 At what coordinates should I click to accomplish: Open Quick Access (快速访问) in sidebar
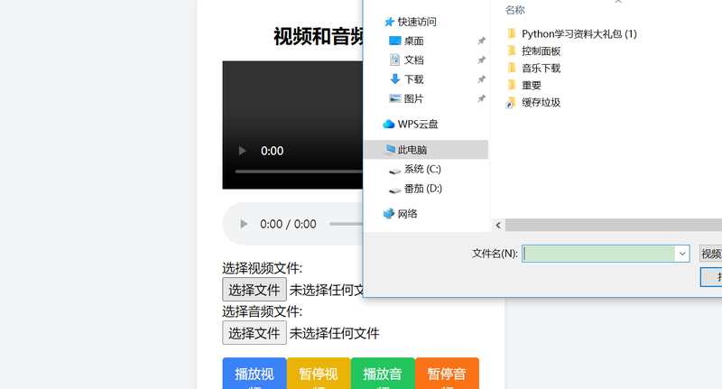[417, 22]
